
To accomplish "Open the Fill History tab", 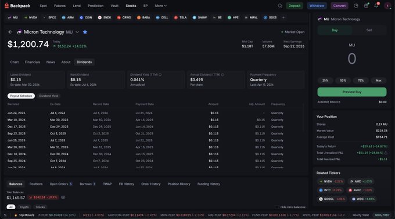I will (x=127, y=184).
